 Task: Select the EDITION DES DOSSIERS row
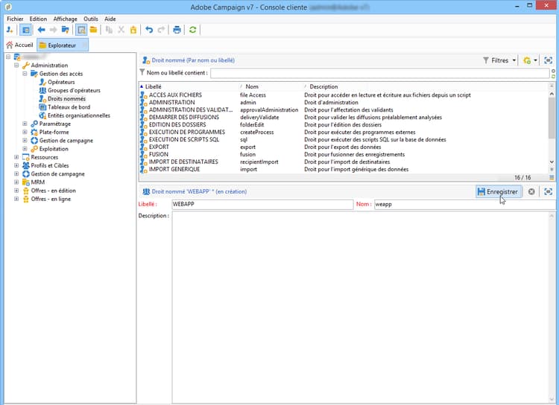344,124
